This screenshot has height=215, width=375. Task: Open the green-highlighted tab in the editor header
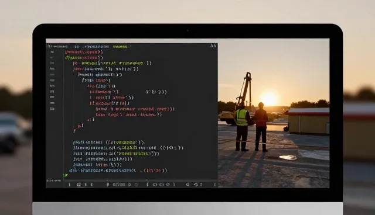click(x=121, y=47)
